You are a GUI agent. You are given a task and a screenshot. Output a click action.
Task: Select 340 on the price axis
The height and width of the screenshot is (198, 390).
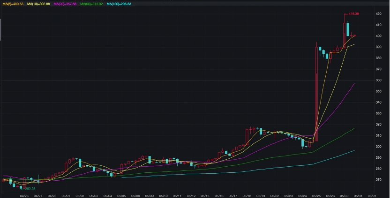[379, 102]
